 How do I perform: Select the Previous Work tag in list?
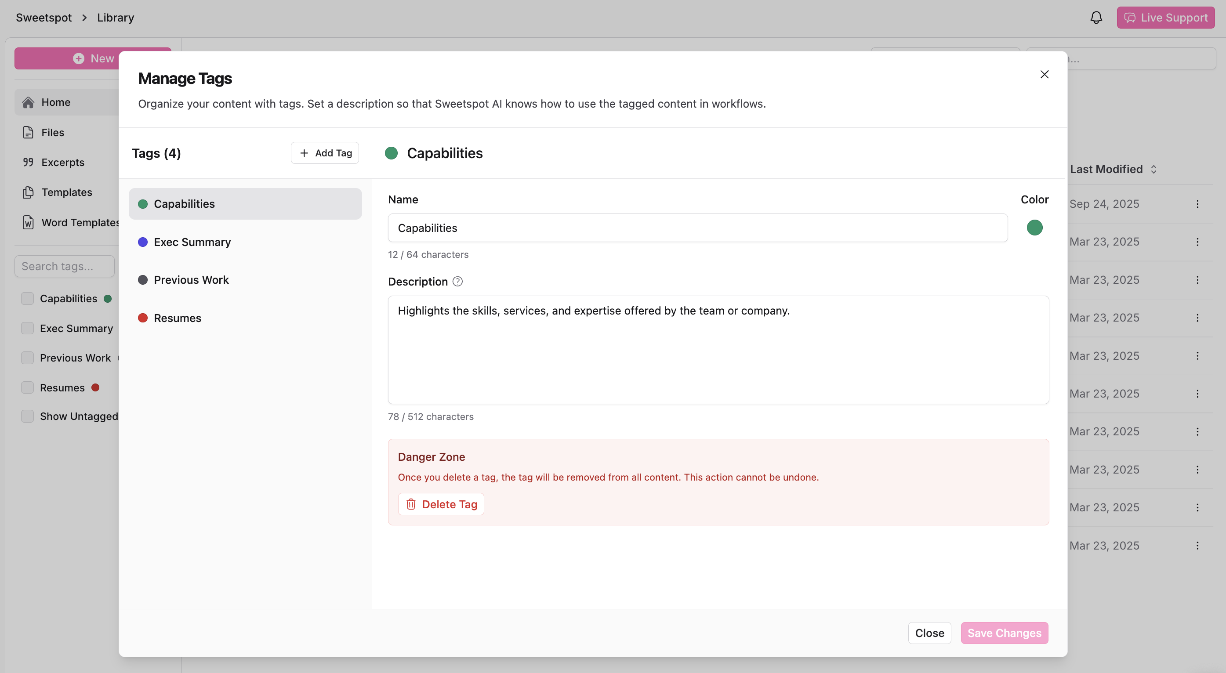pos(191,280)
